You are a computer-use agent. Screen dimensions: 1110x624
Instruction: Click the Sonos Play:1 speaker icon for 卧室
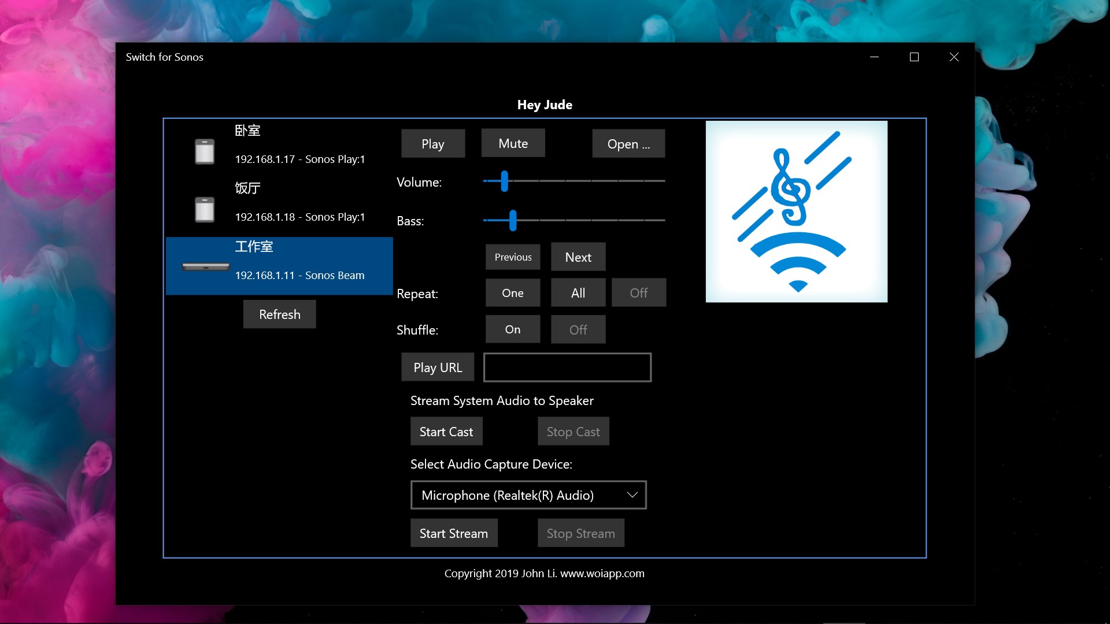[x=205, y=151]
